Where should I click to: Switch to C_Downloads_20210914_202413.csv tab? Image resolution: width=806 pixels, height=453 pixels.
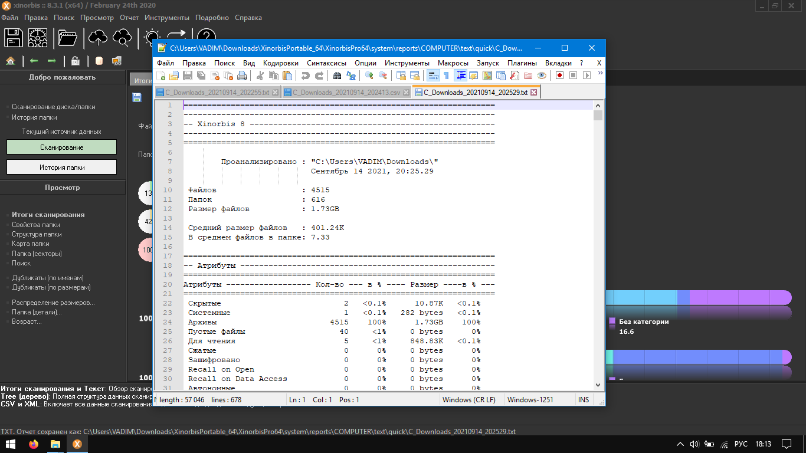(346, 93)
